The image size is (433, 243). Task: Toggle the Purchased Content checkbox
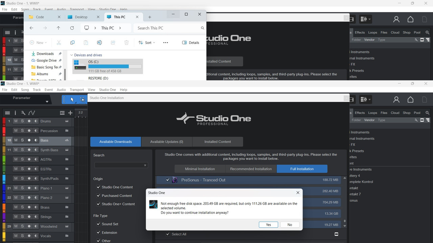coord(98,195)
